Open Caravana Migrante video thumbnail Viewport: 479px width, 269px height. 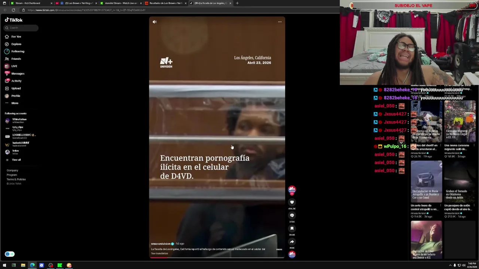pyautogui.click(x=460, y=121)
